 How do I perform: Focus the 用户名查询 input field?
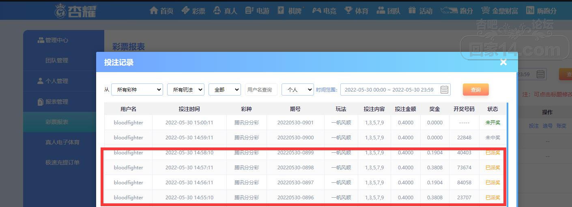pyautogui.click(x=261, y=90)
